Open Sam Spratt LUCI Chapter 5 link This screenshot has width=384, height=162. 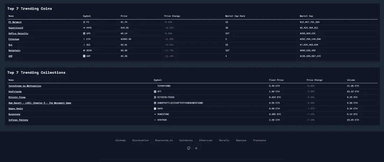tap(40, 103)
